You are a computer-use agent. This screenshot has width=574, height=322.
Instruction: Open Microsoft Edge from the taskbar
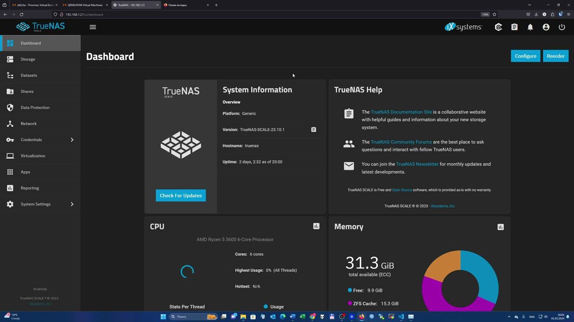(283, 317)
